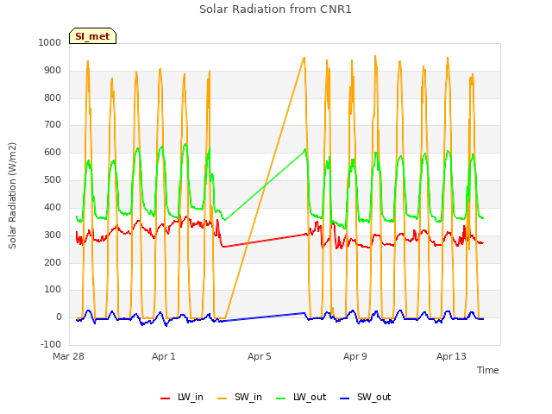The width and height of the screenshot is (552, 414).
Task: Click the SI_met label badge
Action: click(92, 36)
